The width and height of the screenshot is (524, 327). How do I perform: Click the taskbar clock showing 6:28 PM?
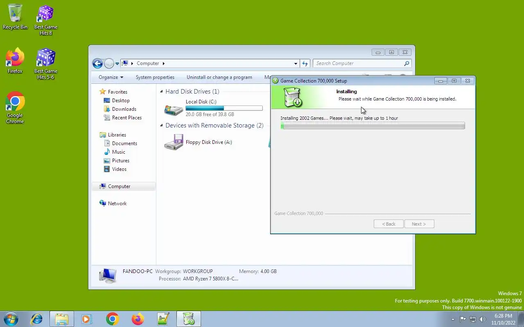503,319
